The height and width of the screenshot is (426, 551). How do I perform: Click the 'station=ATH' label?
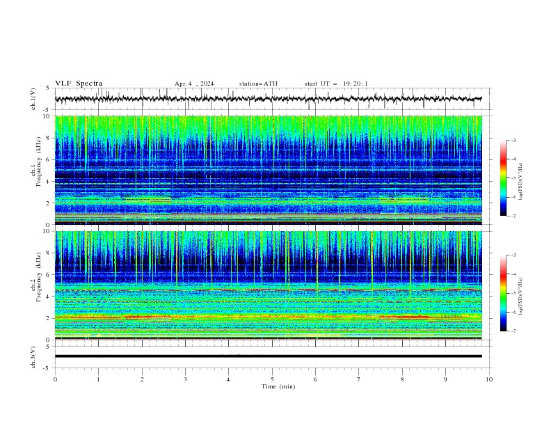[x=258, y=84]
